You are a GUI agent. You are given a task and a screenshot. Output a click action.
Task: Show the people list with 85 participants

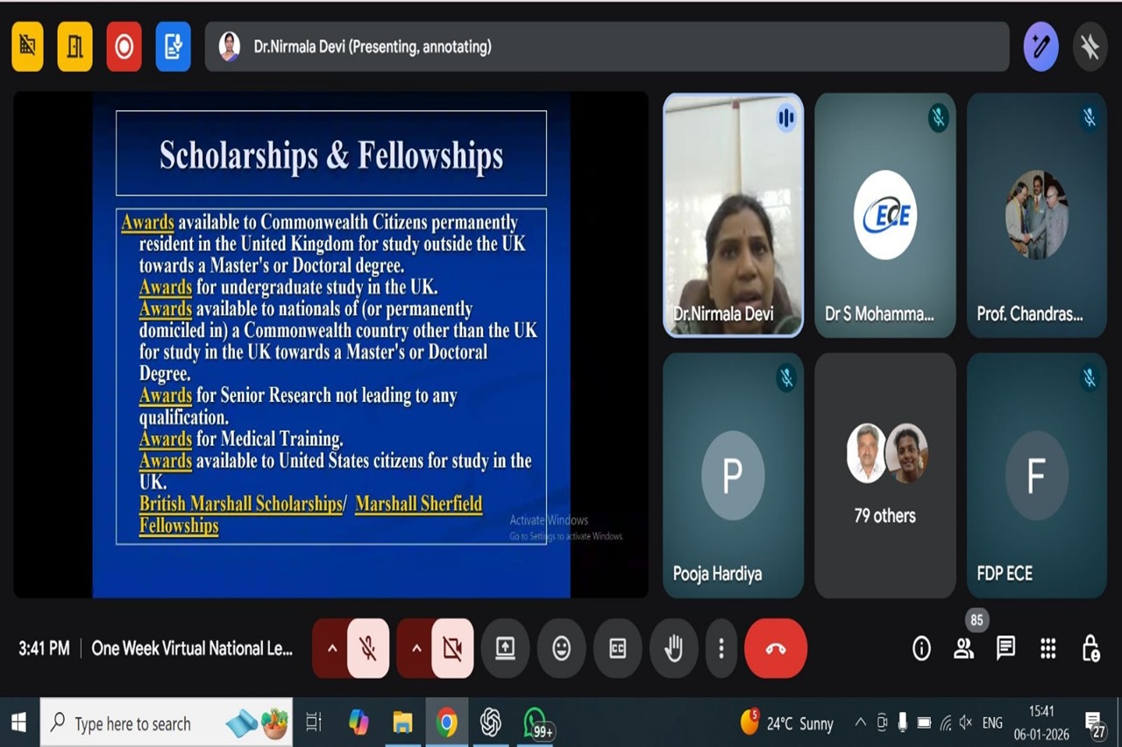click(x=963, y=648)
